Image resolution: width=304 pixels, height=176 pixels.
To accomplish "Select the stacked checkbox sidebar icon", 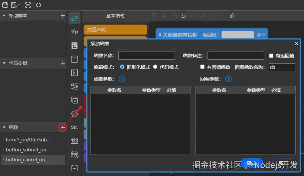I will click(x=75, y=100).
